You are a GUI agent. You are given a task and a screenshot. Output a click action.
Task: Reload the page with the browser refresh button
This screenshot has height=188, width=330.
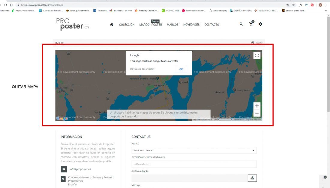coord(6,5)
